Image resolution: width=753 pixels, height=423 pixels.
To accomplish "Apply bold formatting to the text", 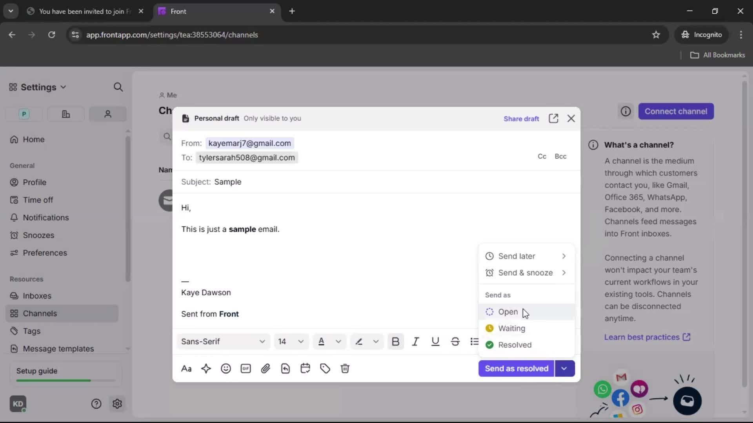I will pyautogui.click(x=396, y=342).
